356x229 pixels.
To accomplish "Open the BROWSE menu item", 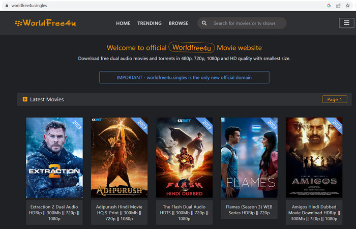I will pos(179,23).
